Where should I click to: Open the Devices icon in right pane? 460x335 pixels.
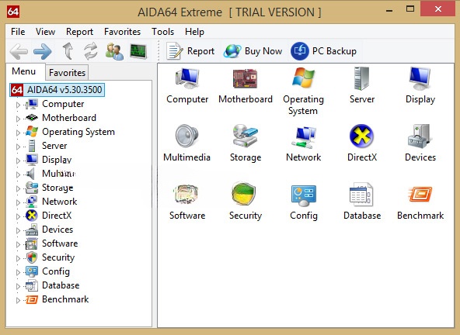click(419, 136)
